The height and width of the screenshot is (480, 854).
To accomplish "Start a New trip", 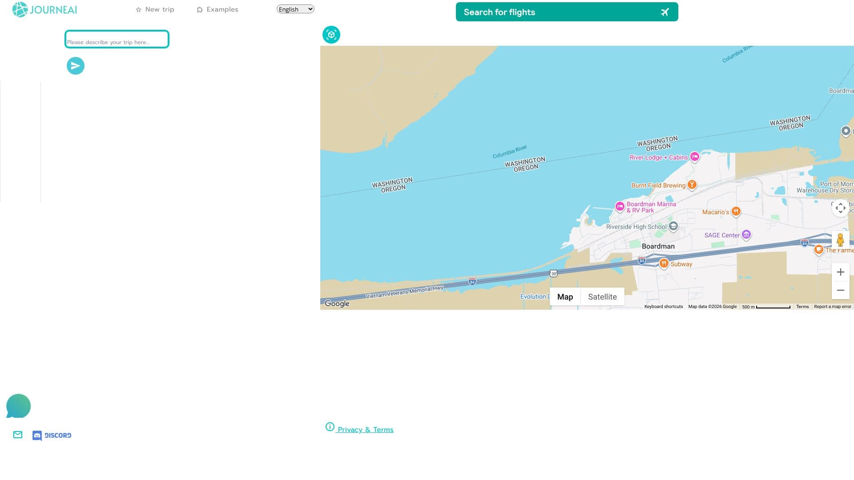I will coord(155,9).
